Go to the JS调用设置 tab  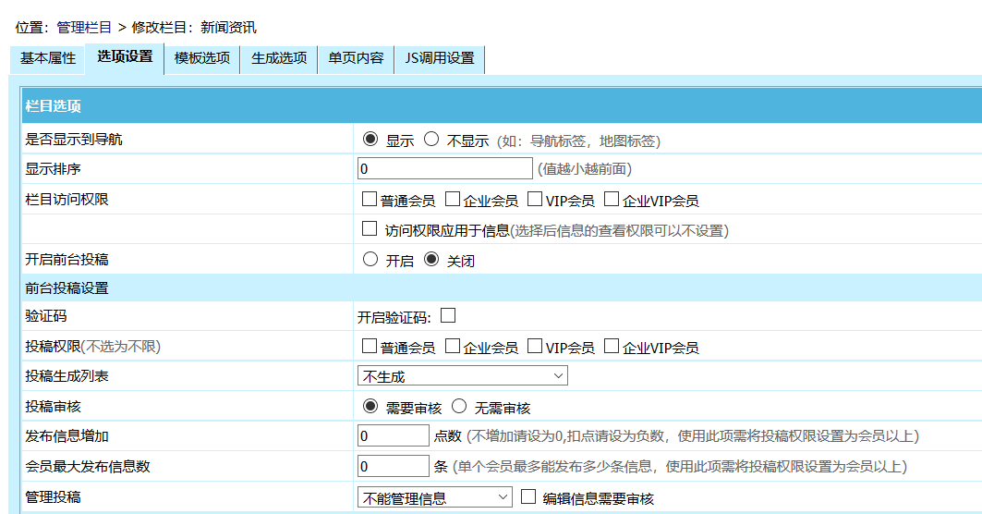point(440,59)
